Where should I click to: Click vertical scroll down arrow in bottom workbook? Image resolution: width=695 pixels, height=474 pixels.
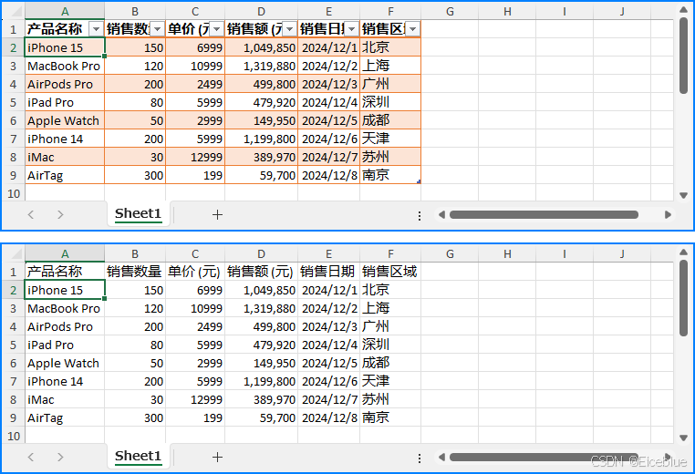pyautogui.click(x=683, y=438)
